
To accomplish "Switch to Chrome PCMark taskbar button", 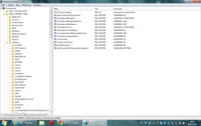I will point(69,123).
